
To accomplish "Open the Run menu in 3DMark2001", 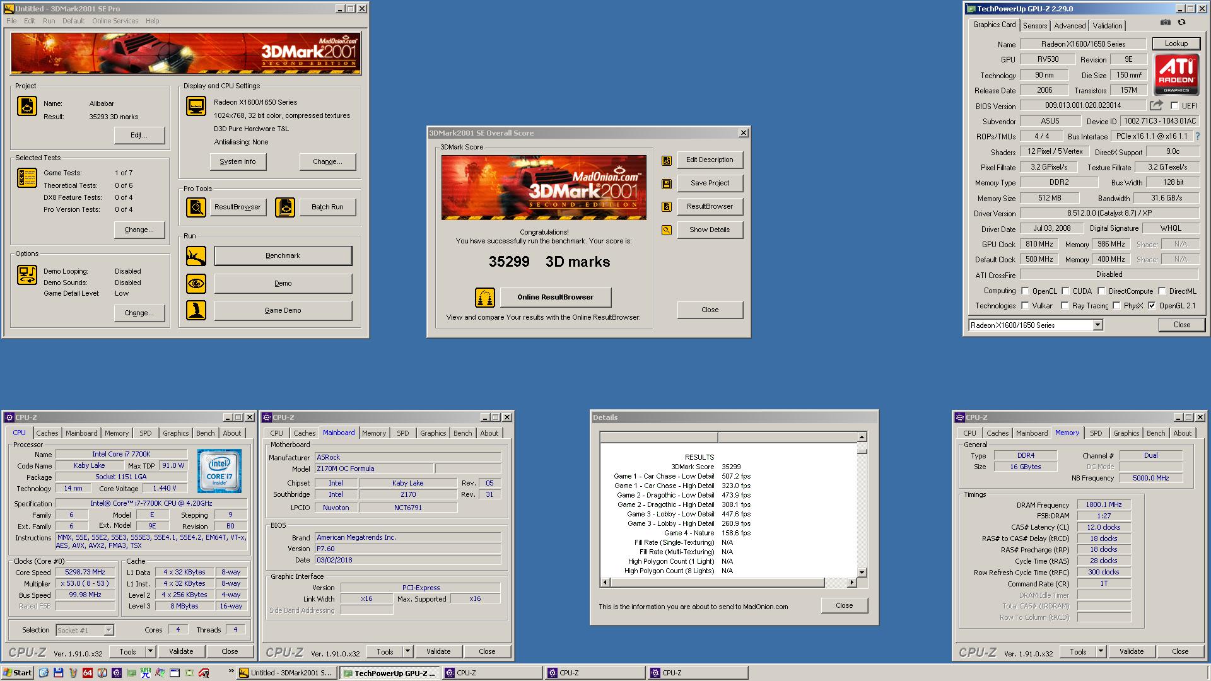I will [49, 21].
